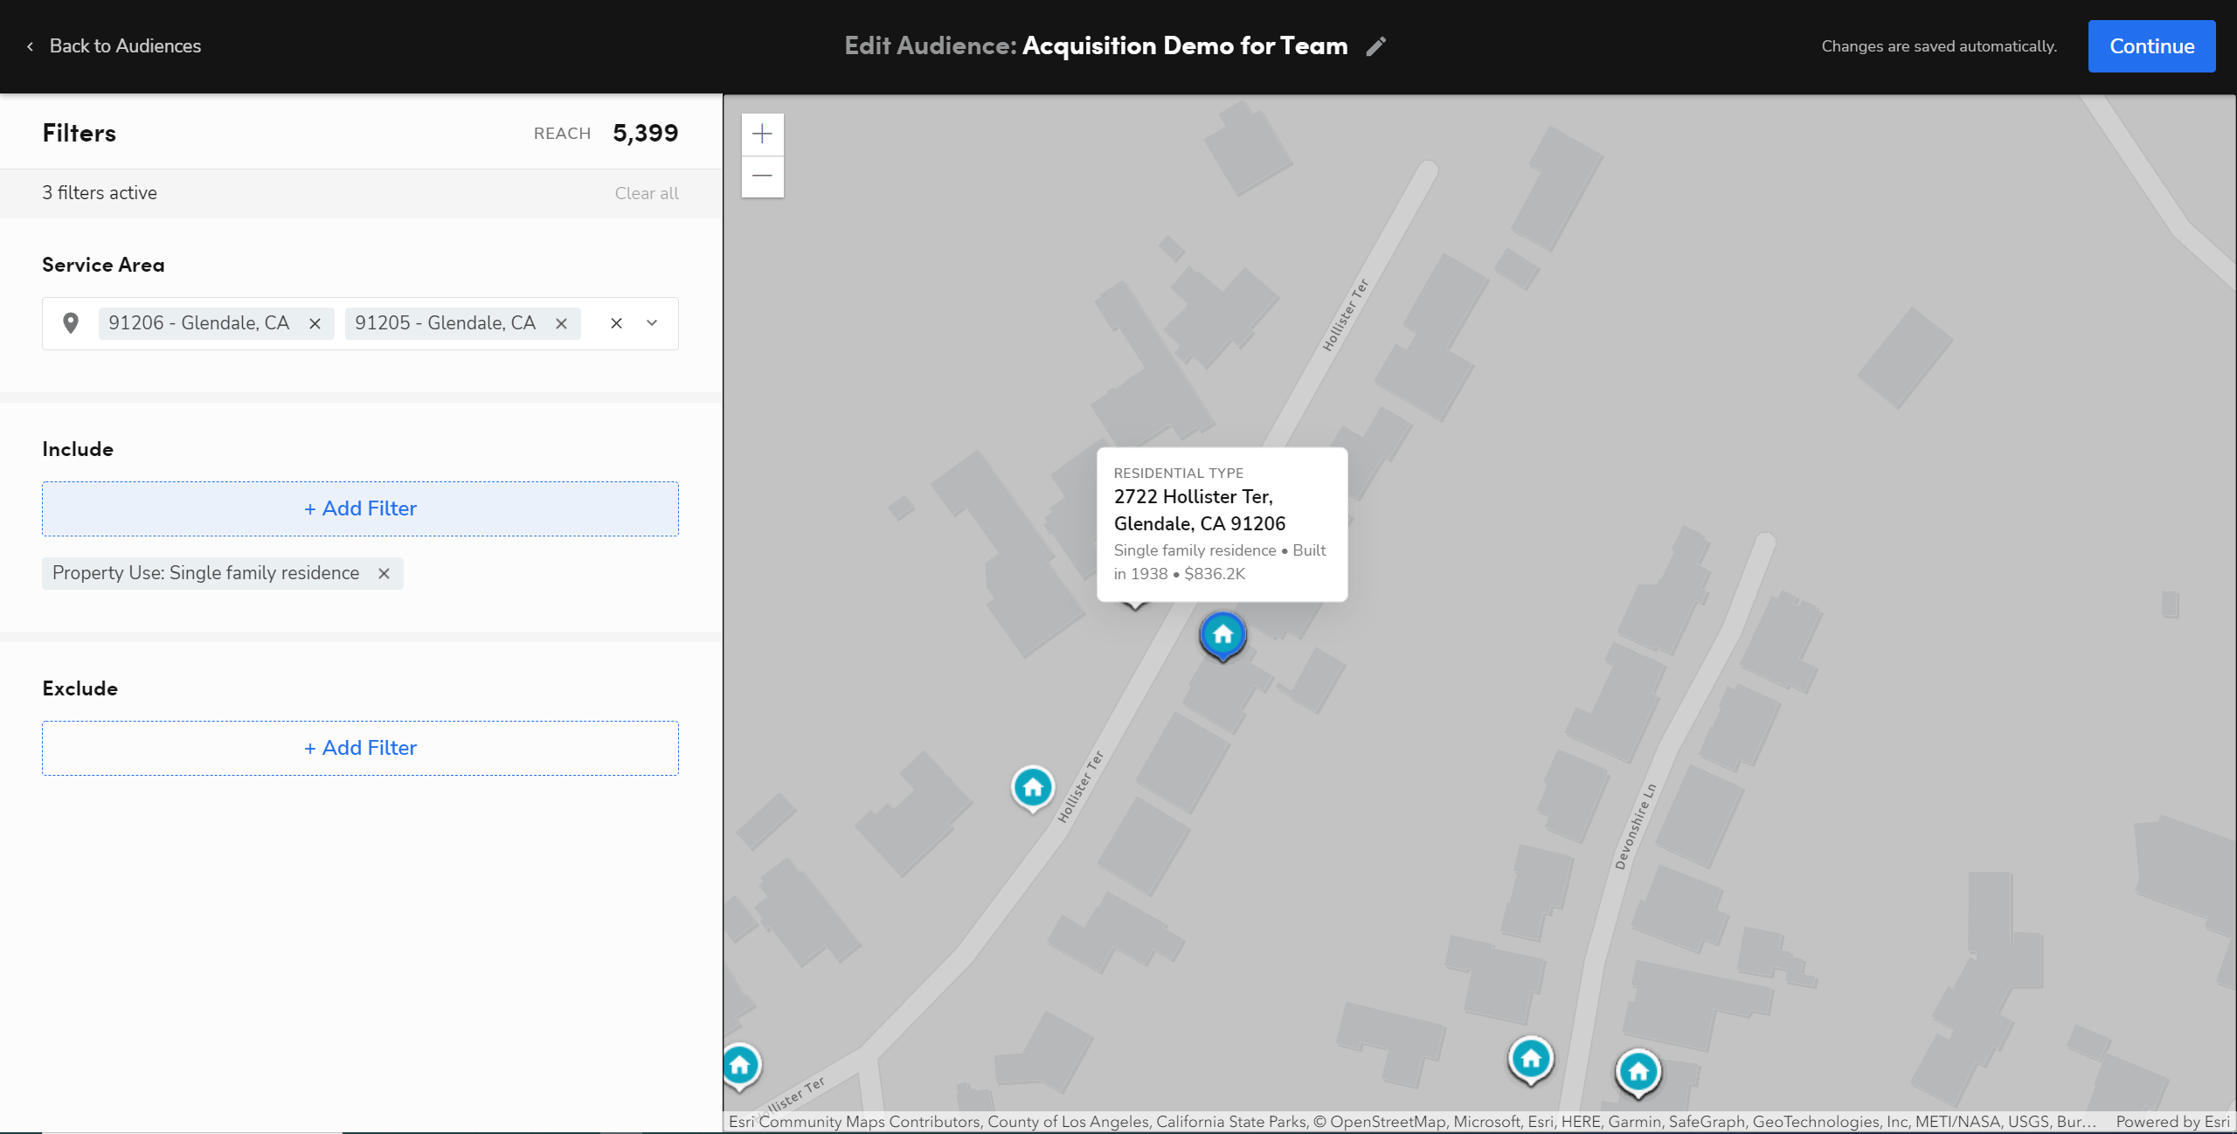Select house pin right of Devonshire Ln
Screen dimensions: 2237x1134
(x=1638, y=1072)
